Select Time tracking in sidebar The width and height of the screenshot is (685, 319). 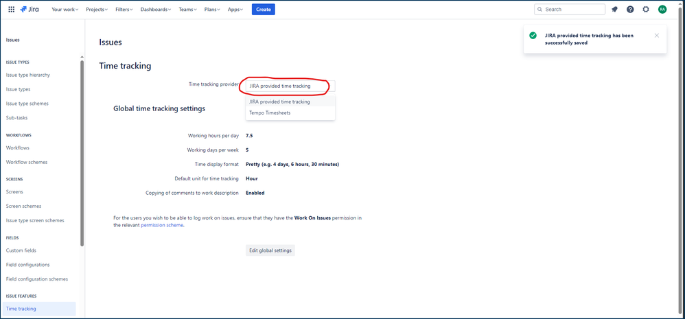39,309
